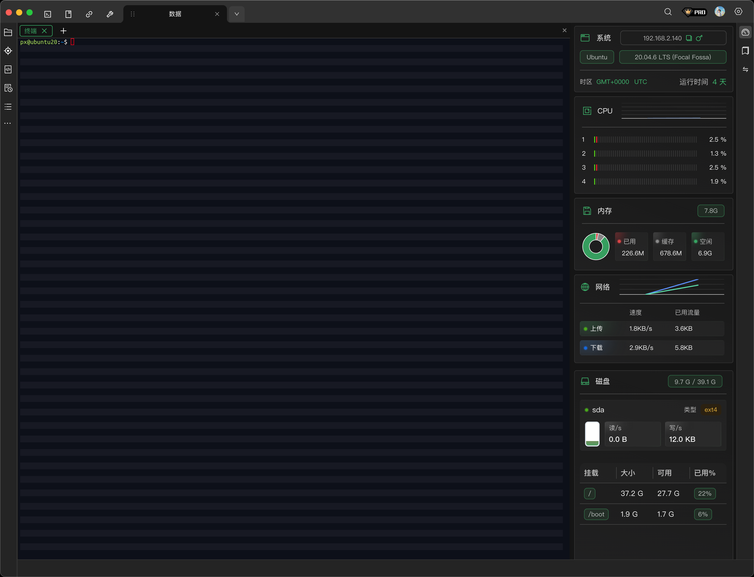This screenshot has height=577, width=754.
Task: Expand the tab list dropdown chevron
Action: pyautogui.click(x=237, y=14)
